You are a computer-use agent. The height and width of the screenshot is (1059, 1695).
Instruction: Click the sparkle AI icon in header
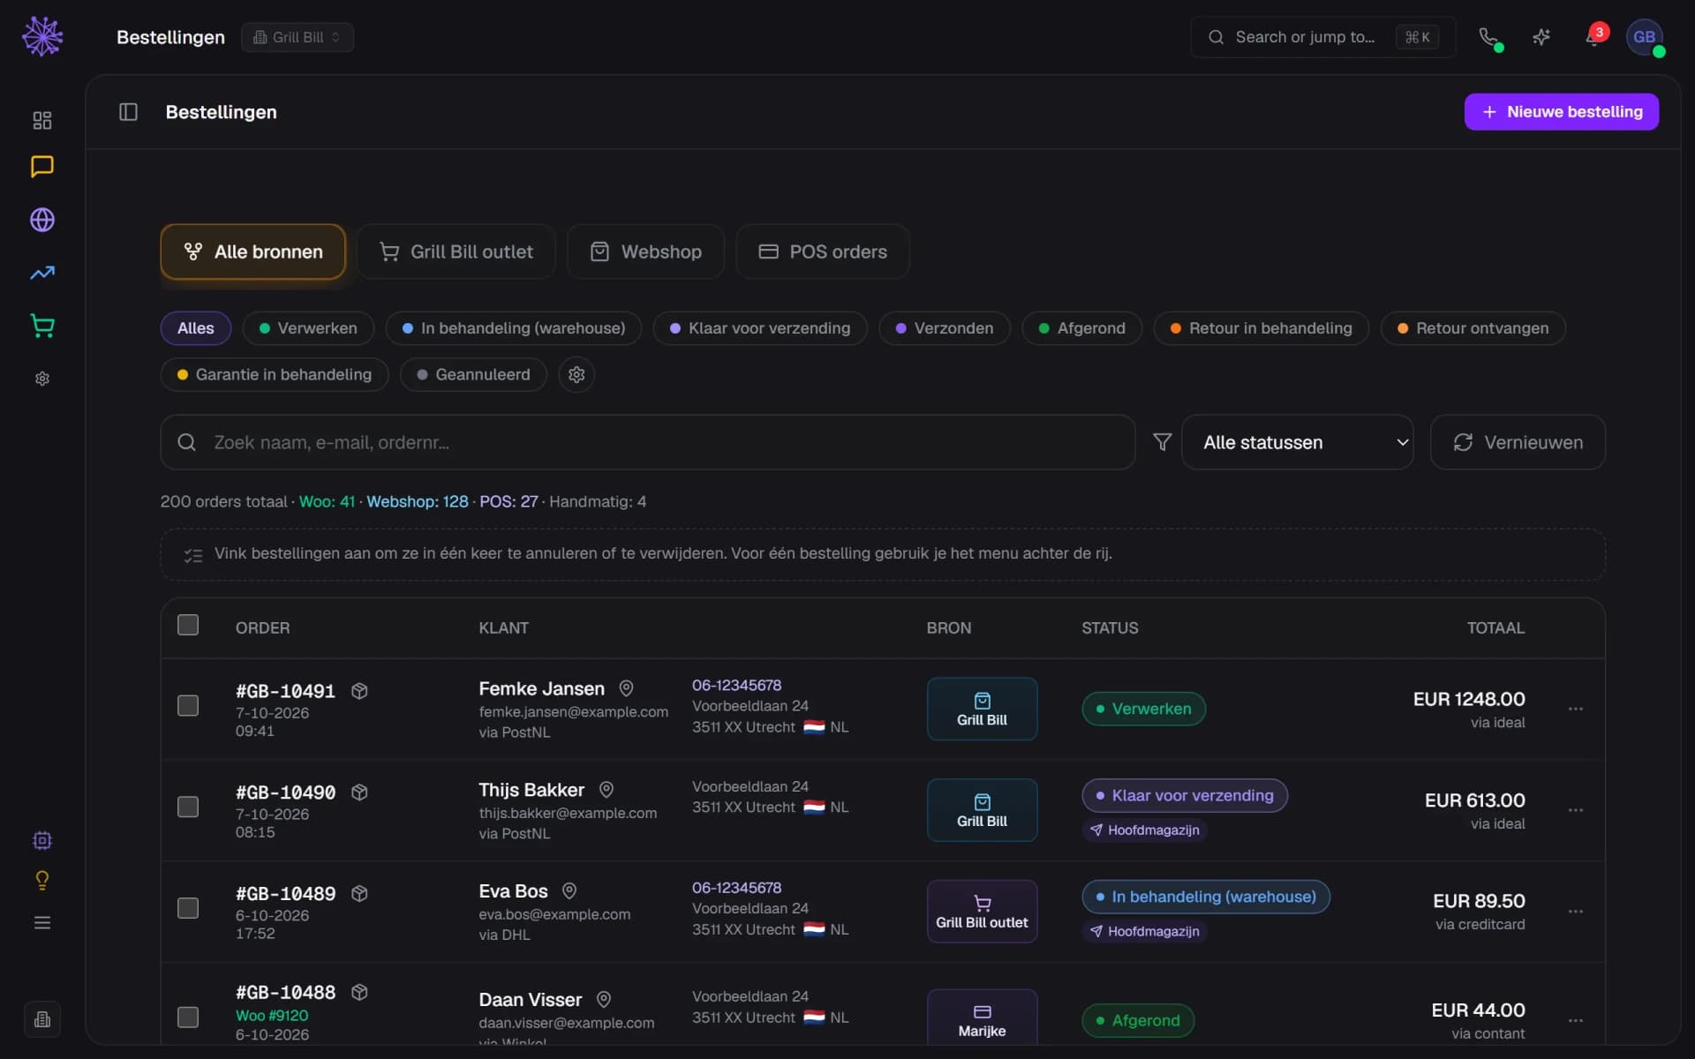tap(1541, 37)
